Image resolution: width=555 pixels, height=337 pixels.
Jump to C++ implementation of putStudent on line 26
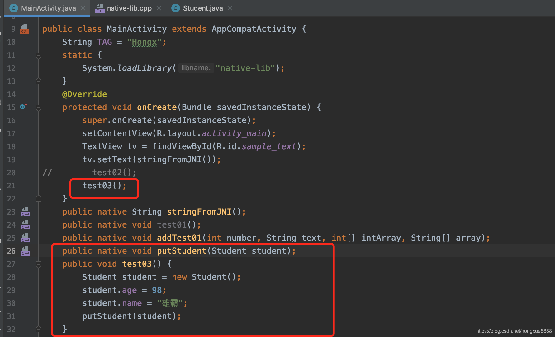[25, 251]
